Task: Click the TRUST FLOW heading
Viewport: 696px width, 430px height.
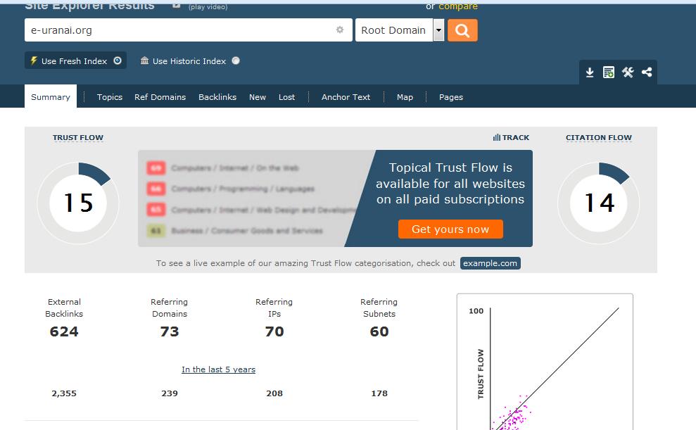Action: [78, 137]
